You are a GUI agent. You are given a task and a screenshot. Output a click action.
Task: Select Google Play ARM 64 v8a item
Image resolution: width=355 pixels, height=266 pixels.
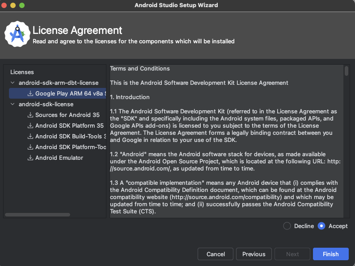tap(58, 93)
